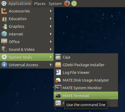The image size is (125, 112).
Task: Expand the Graphics submenu arrow
Action: pos(51,26)
